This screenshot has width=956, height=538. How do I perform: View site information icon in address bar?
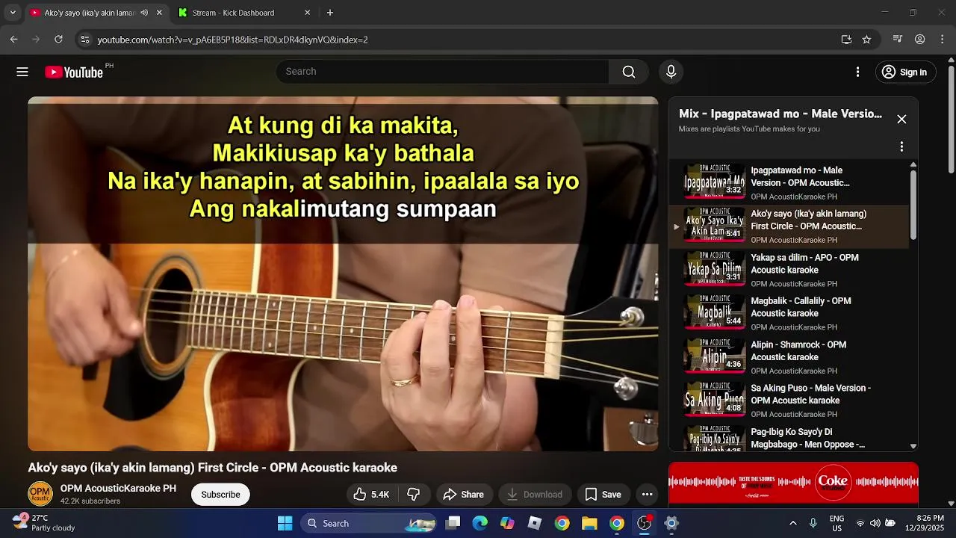point(84,40)
